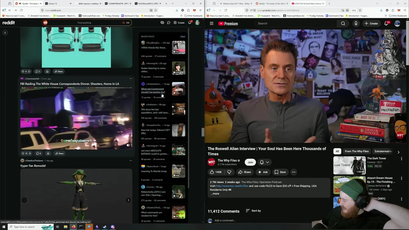The image size is (409, 230).
Task: Toggle notification bell for The Why Files
Action: [x=264, y=162]
